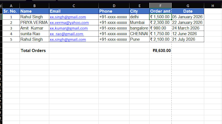Select serial number 2 cell
Image resolution: width=222 pixels, height=124 pixels.
(x=11, y=22)
